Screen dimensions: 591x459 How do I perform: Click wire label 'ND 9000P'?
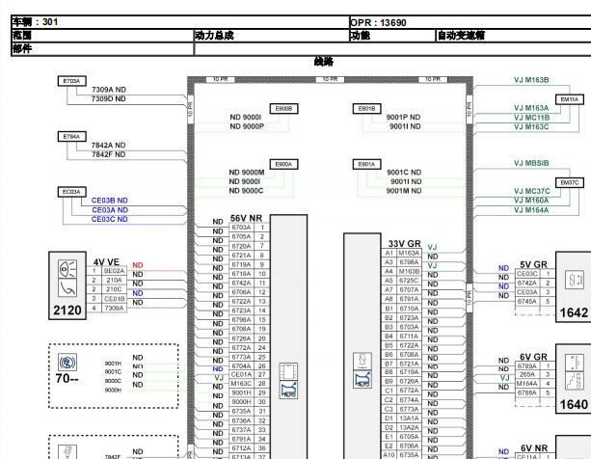click(247, 126)
